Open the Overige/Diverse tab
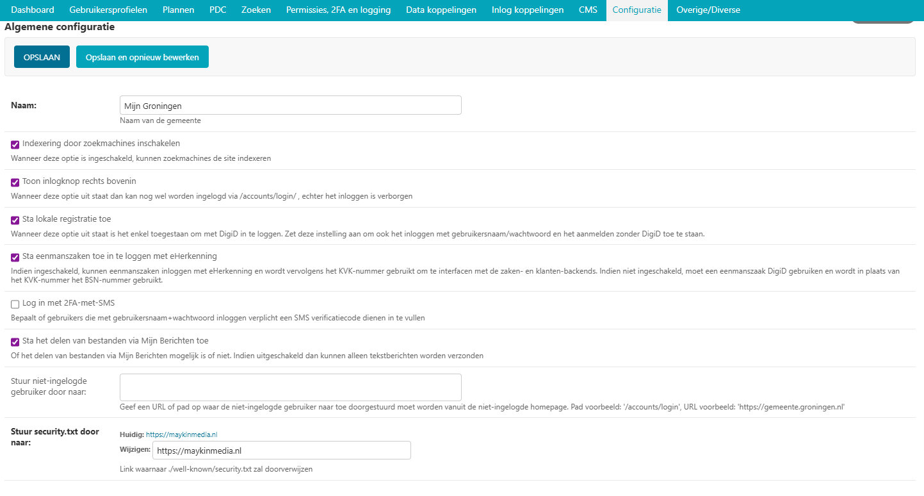The image size is (924, 496). pyautogui.click(x=708, y=10)
